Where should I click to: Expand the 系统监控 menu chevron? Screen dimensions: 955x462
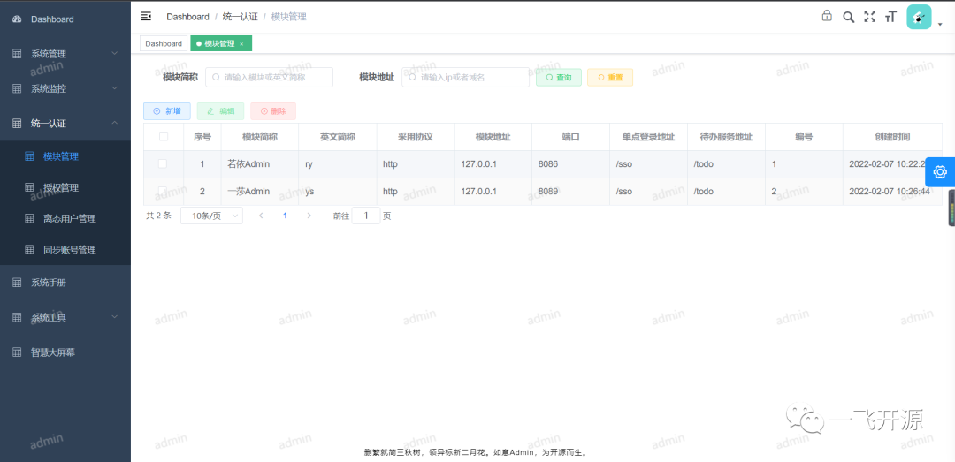114,88
